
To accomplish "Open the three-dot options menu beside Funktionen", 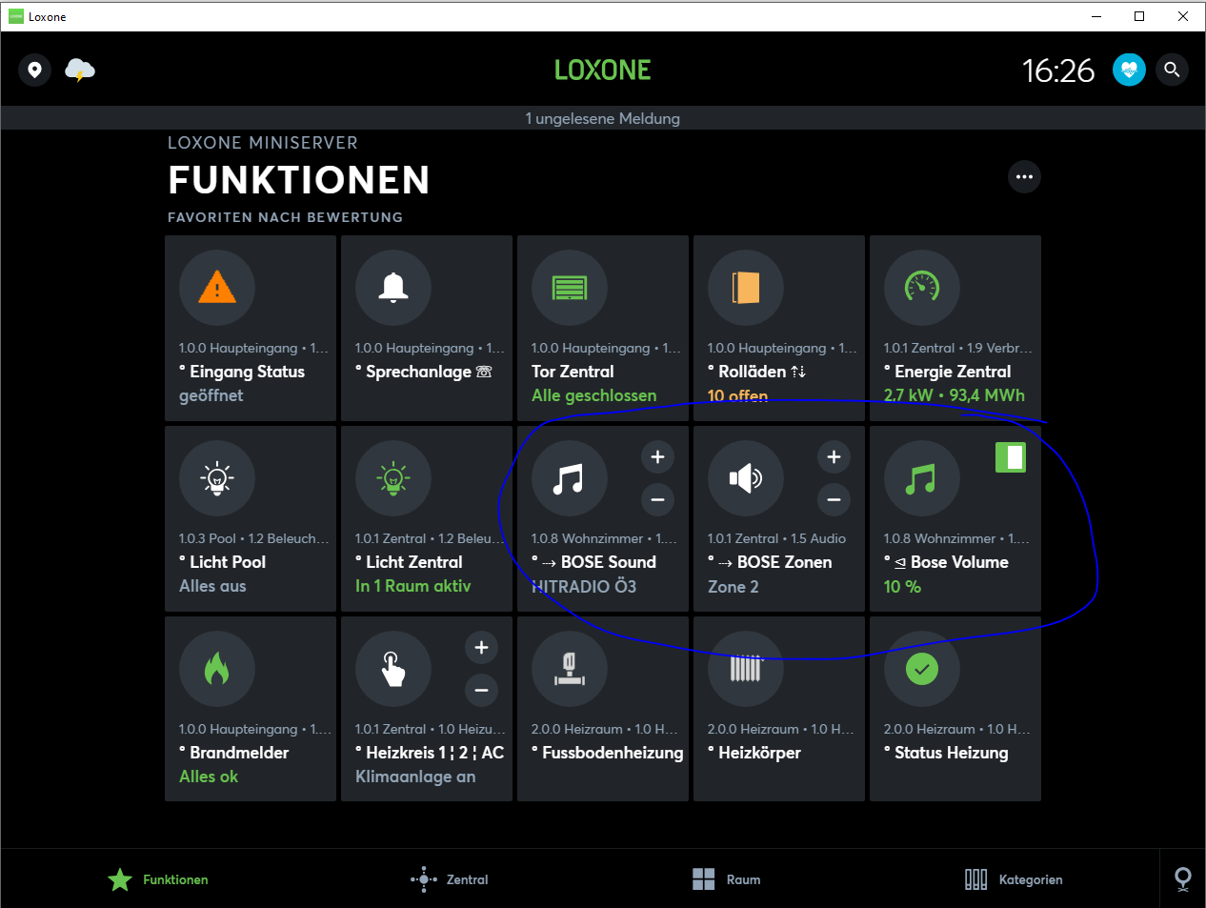I will click(x=1024, y=177).
